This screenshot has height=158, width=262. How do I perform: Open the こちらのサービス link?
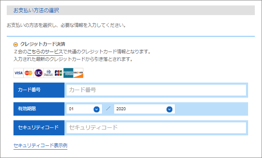[x=45, y=52]
